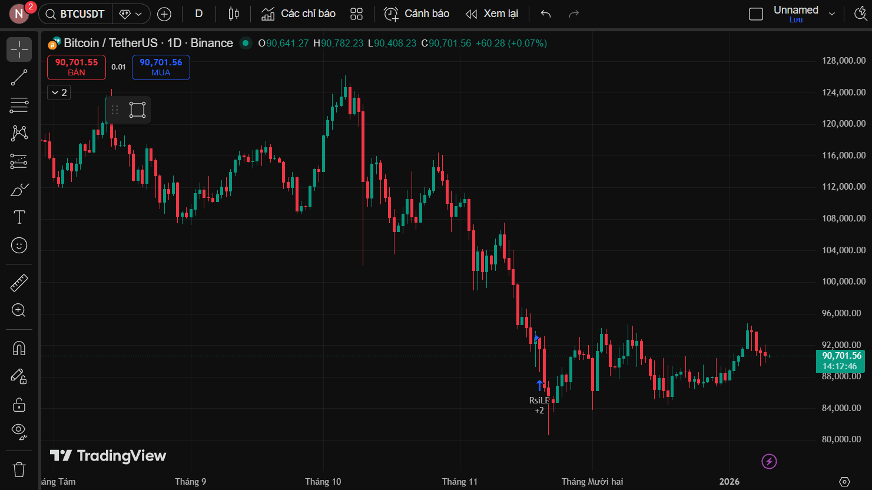Click the Tháng 11 time axis label
The height and width of the screenshot is (490, 872).
[460, 482]
